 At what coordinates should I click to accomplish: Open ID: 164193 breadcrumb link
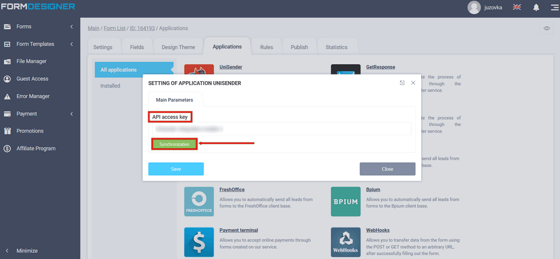pos(142,28)
